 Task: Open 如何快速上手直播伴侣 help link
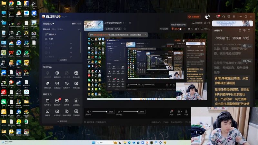point(95,122)
